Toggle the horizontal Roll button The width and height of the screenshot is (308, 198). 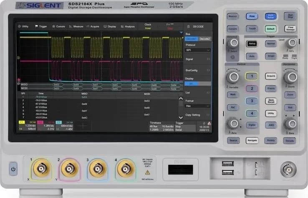290,108
